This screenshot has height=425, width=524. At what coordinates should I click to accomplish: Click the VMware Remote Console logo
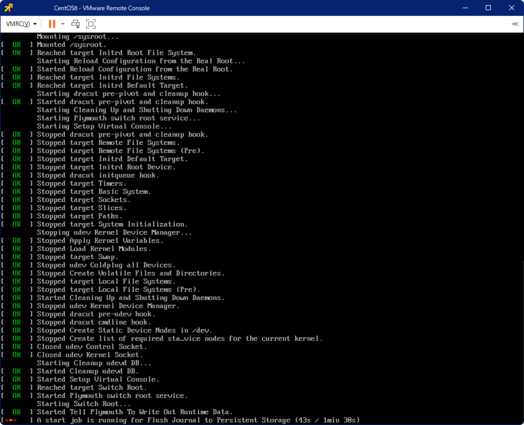click(7, 8)
